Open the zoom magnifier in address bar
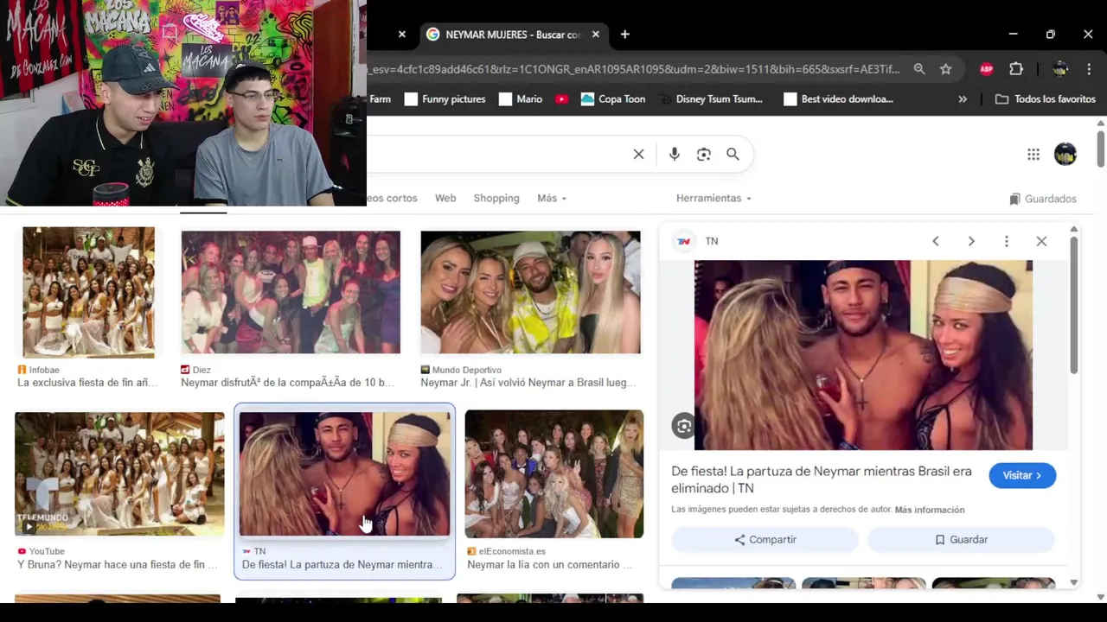Image resolution: width=1107 pixels, height=622 pixels. click(919, 69)
